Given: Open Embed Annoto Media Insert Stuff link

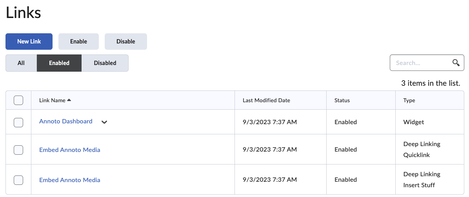Looking at the screenshot, I should (x=70, y=180).
